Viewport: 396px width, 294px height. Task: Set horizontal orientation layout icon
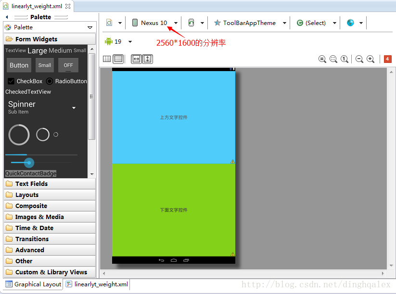point(107,59)
